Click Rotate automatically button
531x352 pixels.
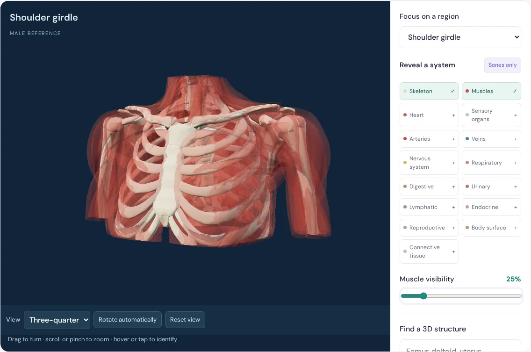[x=127, y=320]
